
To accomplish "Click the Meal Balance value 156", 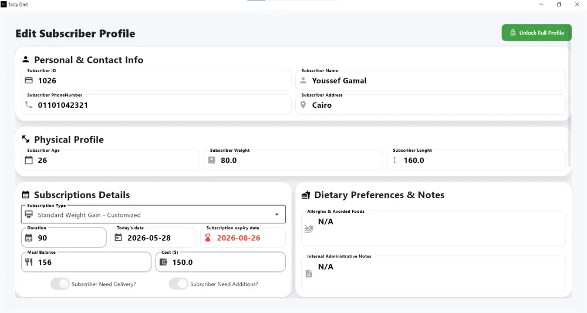I will click(x=45, y=262).
